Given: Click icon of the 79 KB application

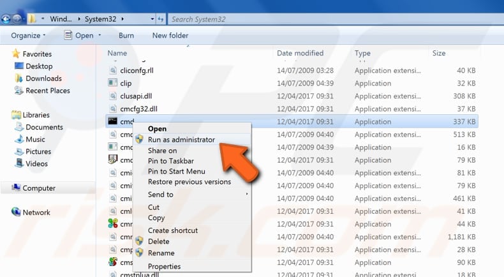Looking at the screenshot, I should (113, 159).
